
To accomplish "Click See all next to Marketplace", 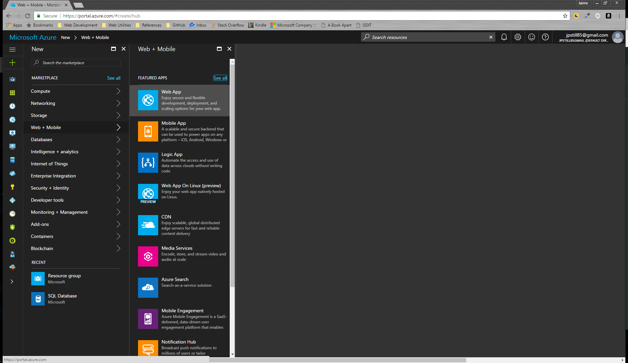I will [x=114, y=78].
